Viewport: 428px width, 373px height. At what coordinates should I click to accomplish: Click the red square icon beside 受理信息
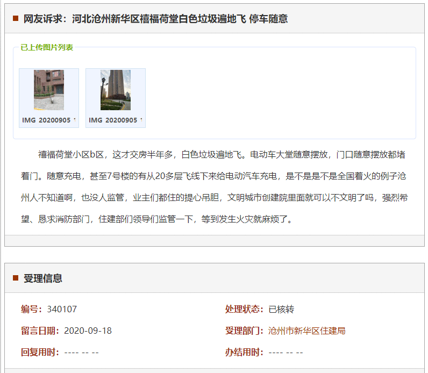[x=16, y=278]
